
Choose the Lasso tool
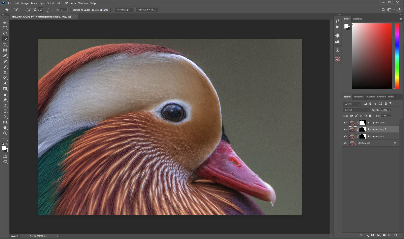click(5, 33)
